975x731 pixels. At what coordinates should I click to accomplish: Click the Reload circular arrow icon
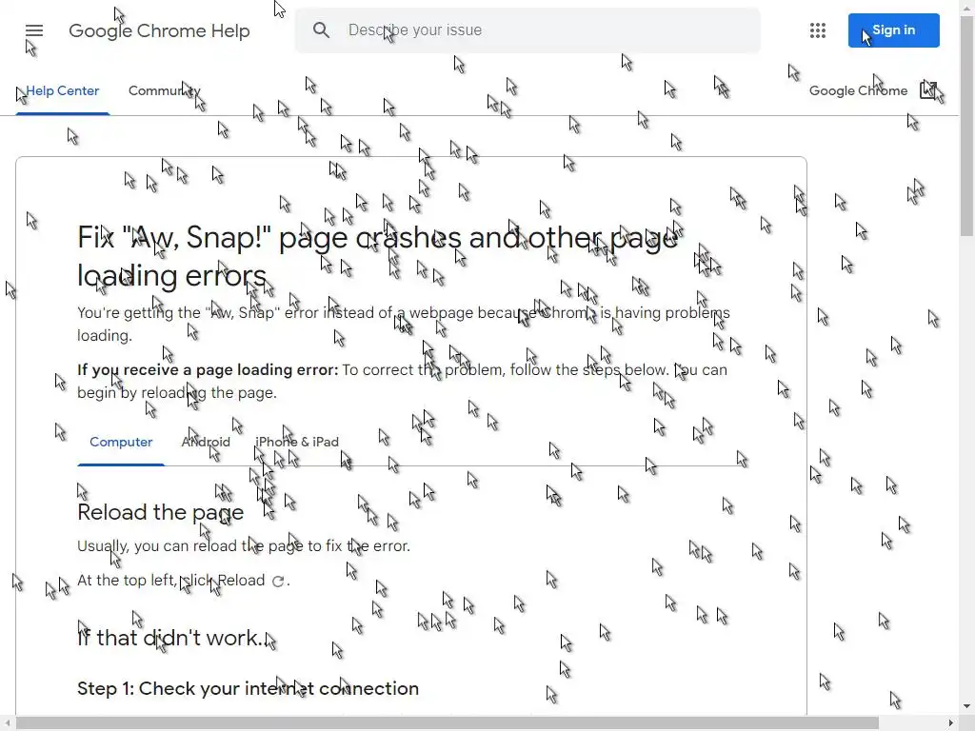[278, 581]
